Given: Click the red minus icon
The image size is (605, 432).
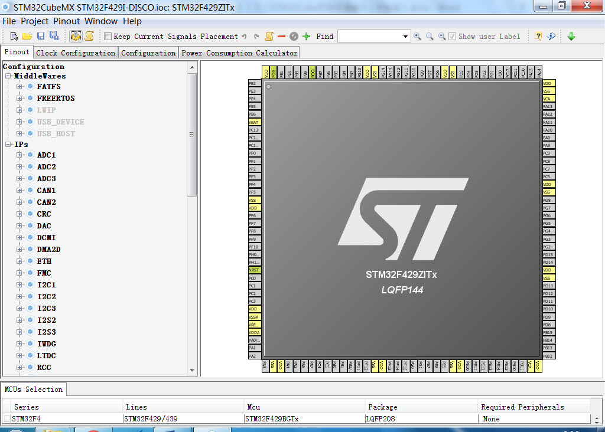Looking at the screenshot, I should (x=281, y=36).
